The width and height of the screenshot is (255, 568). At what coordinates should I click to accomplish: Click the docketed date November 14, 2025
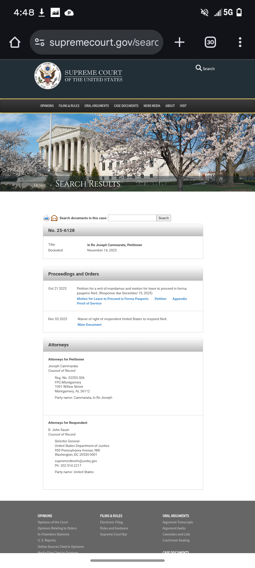pyautogui.click(x=102, y=250)
